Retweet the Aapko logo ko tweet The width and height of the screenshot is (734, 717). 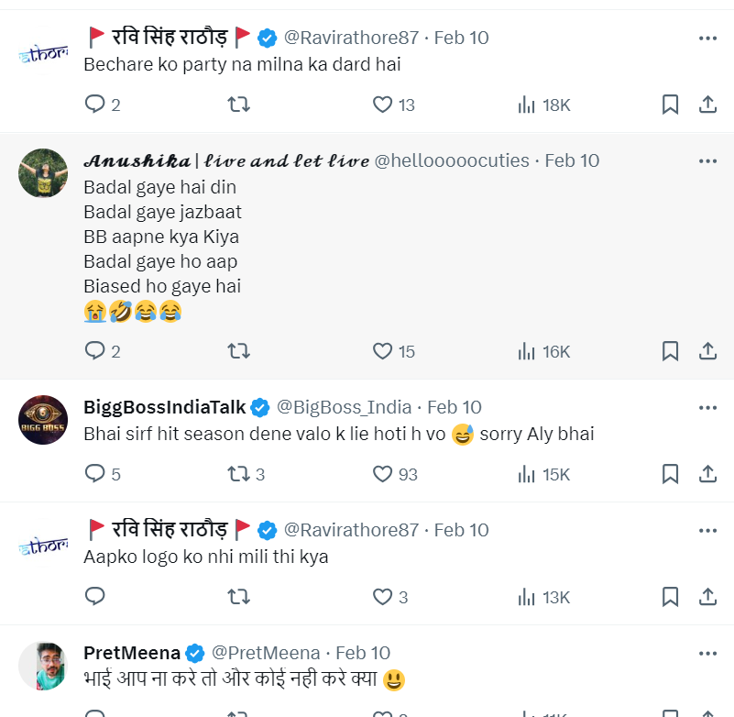tap(238, 597)
